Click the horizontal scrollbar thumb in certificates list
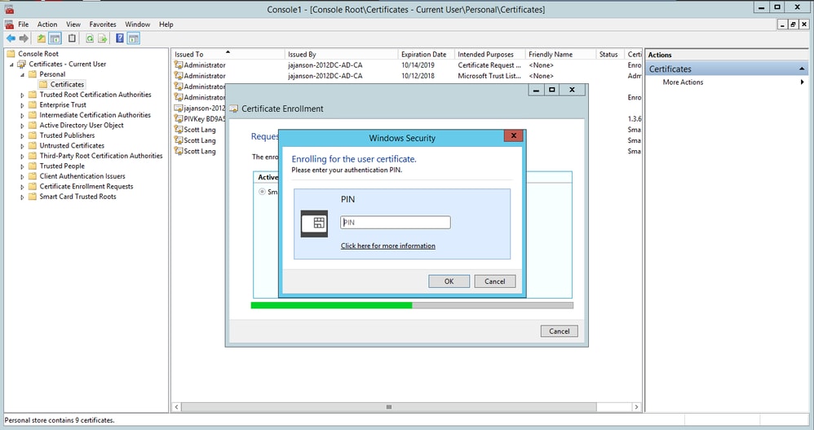Image resolution: width=814 pixels, height=430 pixels. click(389, 407)
